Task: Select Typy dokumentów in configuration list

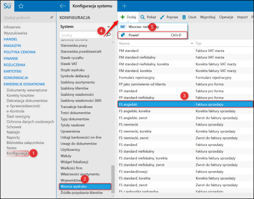Action: coord(75,119)
